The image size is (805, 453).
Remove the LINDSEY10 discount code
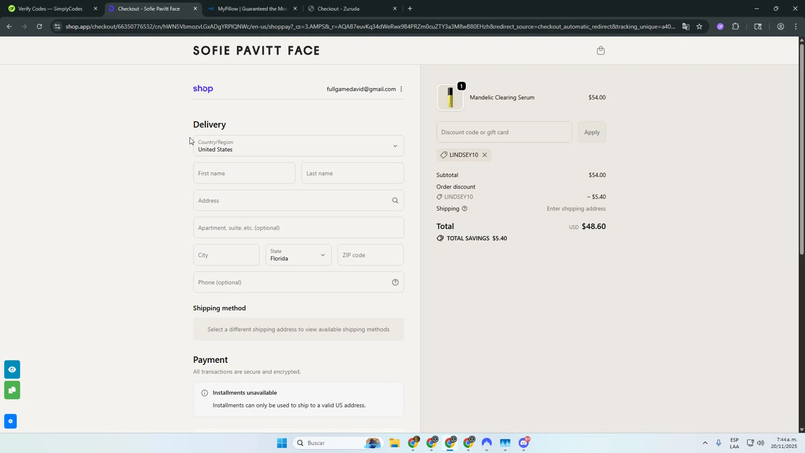[x=485, y=155]
